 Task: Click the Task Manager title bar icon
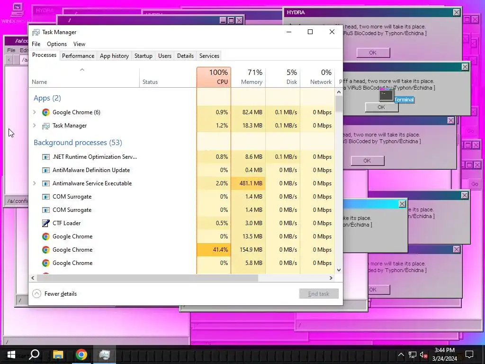click(x=36, y=32)
